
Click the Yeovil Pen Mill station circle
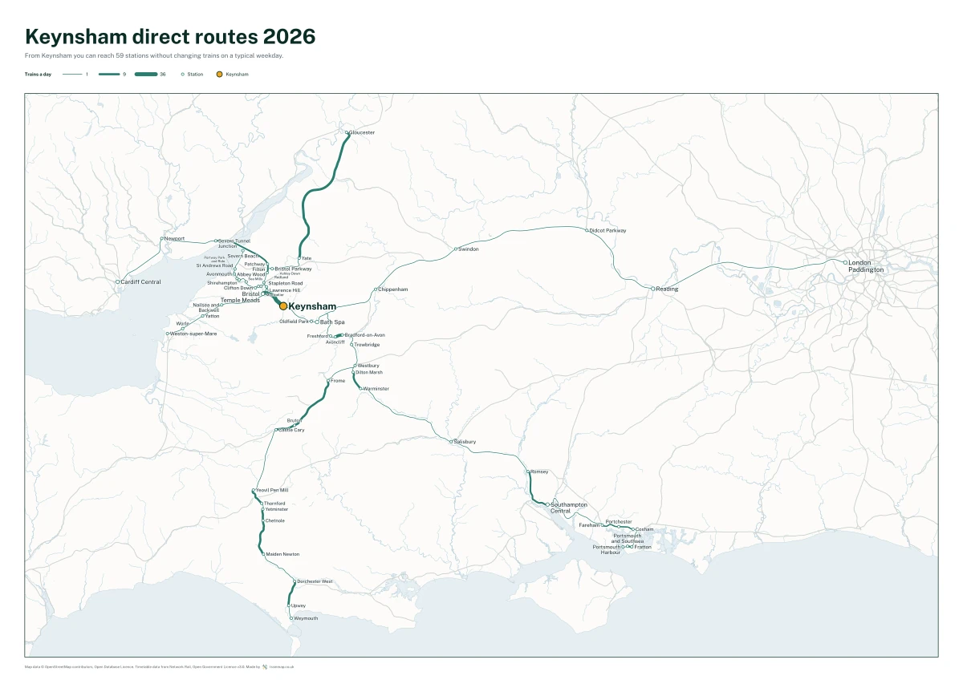(x=254, y=490)
